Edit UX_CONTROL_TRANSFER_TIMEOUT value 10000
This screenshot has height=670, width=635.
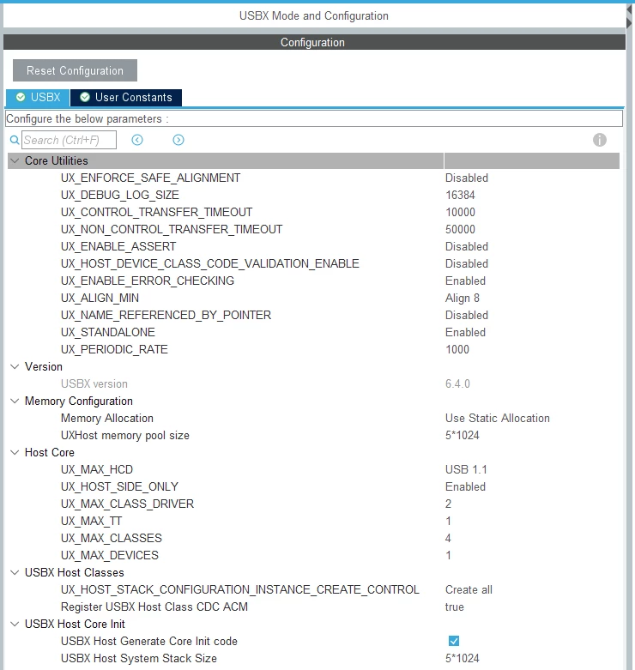click(x=460, y=212)
